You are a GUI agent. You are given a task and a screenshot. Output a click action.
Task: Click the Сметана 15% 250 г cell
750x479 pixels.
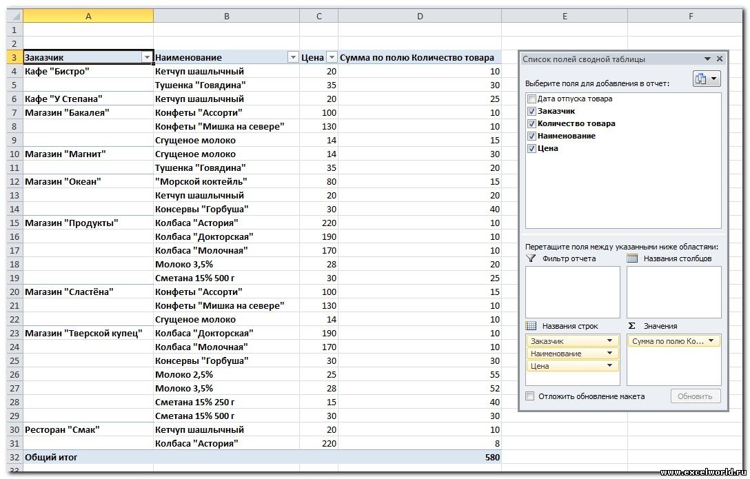[x=226, y=402]
